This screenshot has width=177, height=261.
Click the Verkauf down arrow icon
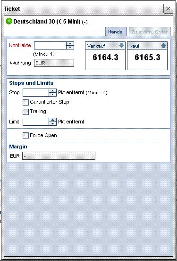point(121,45)
